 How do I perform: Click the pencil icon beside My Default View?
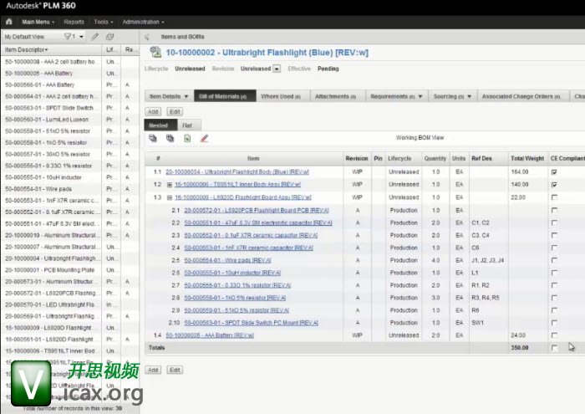click(95, 37)
